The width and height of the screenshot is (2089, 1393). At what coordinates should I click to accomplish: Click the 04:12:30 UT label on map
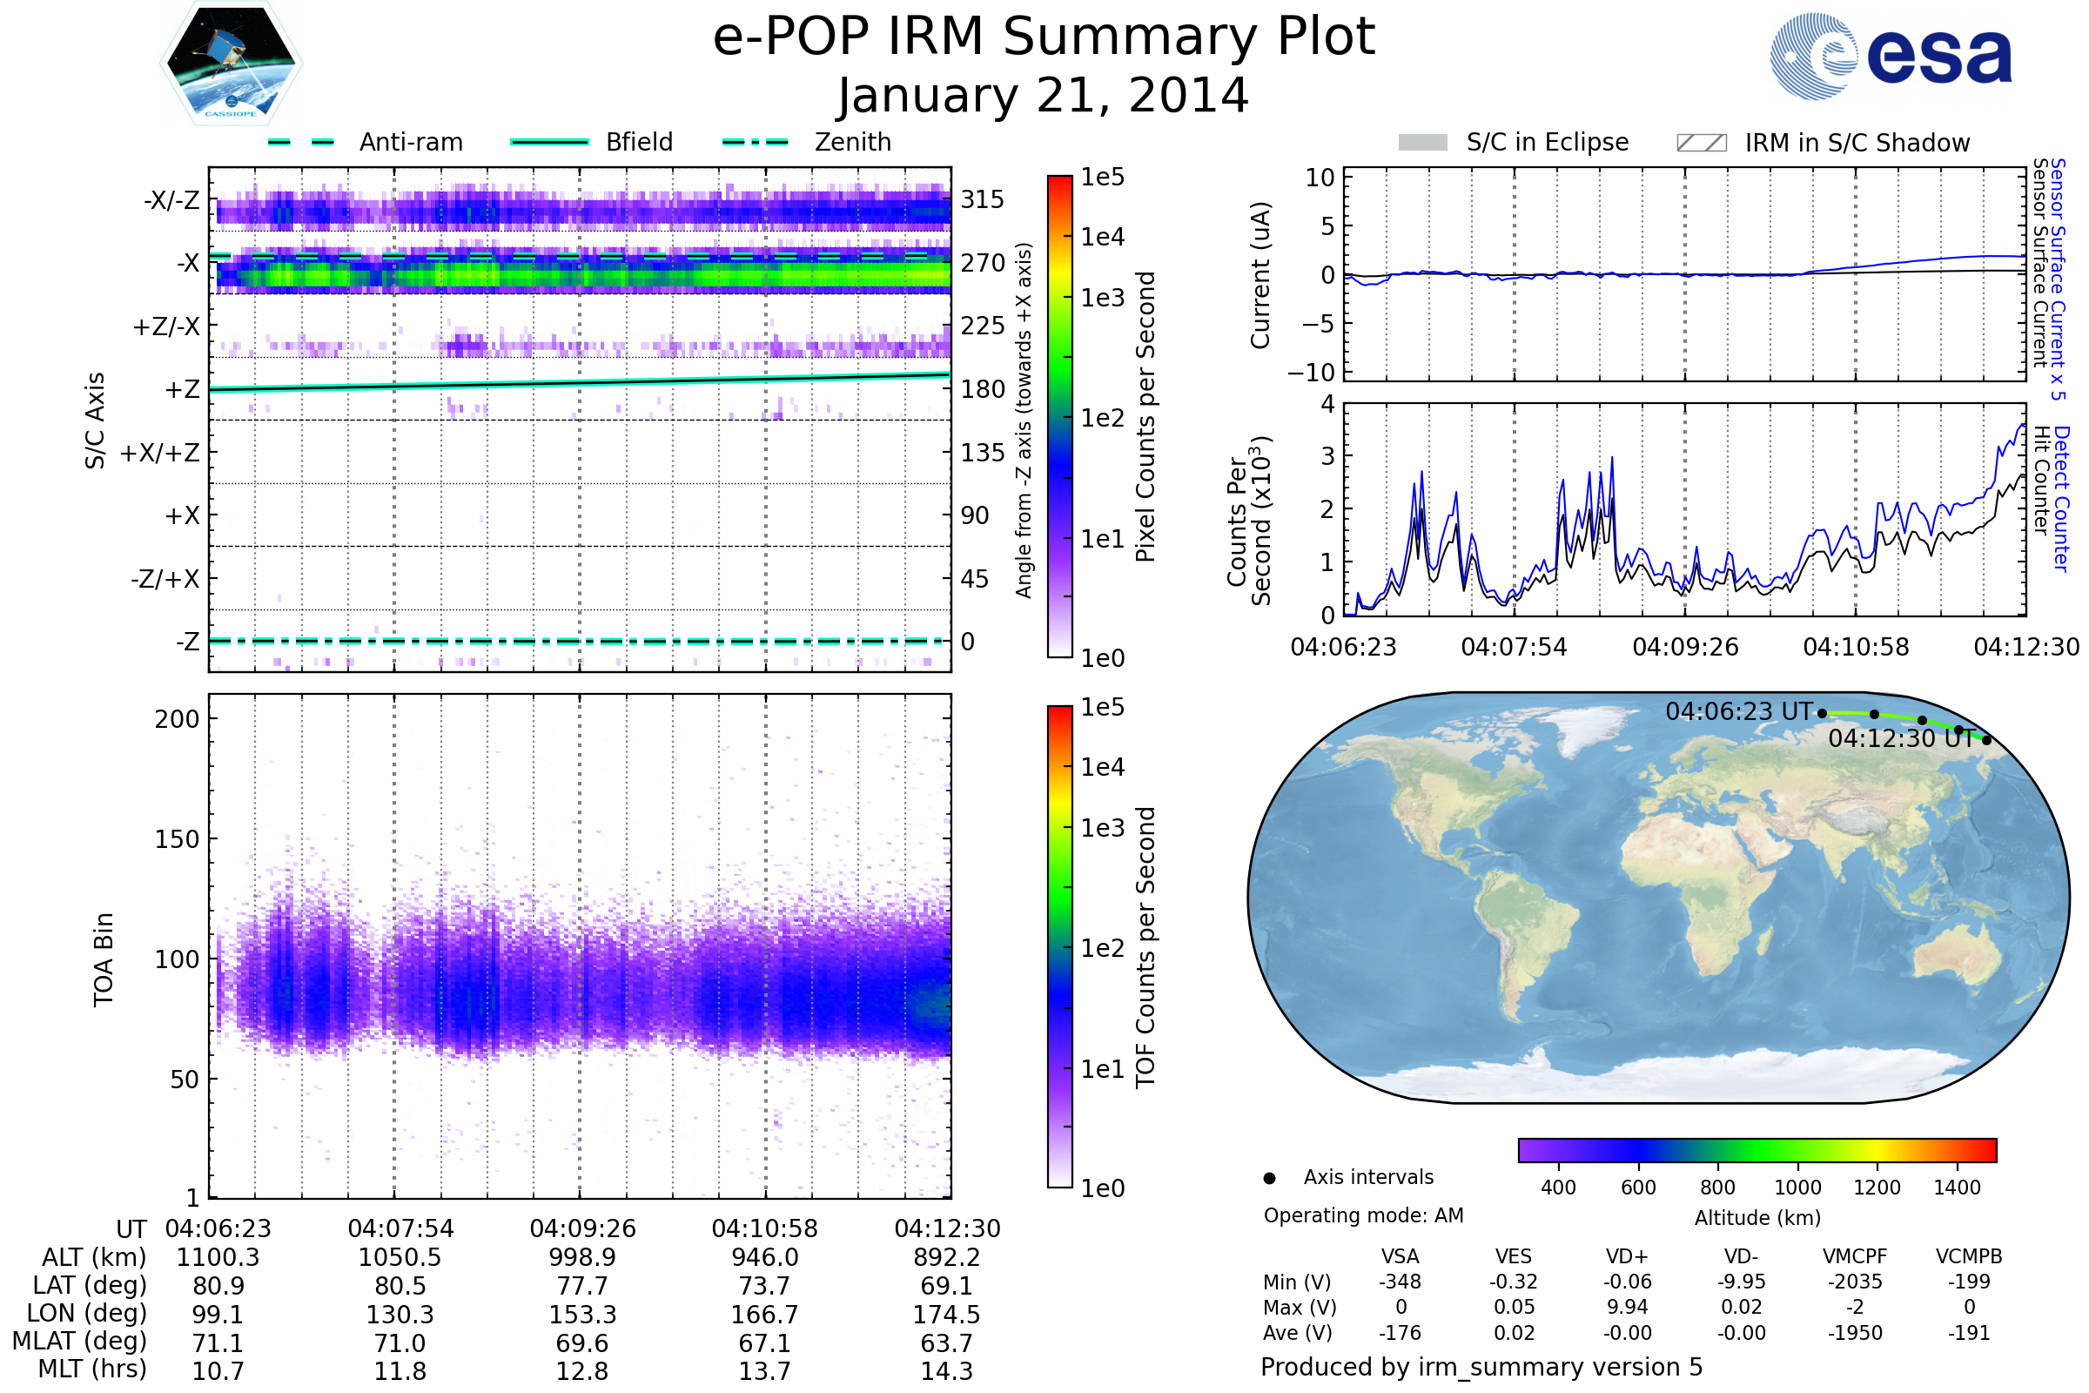pyautogui.click(x=1901, y=739)
